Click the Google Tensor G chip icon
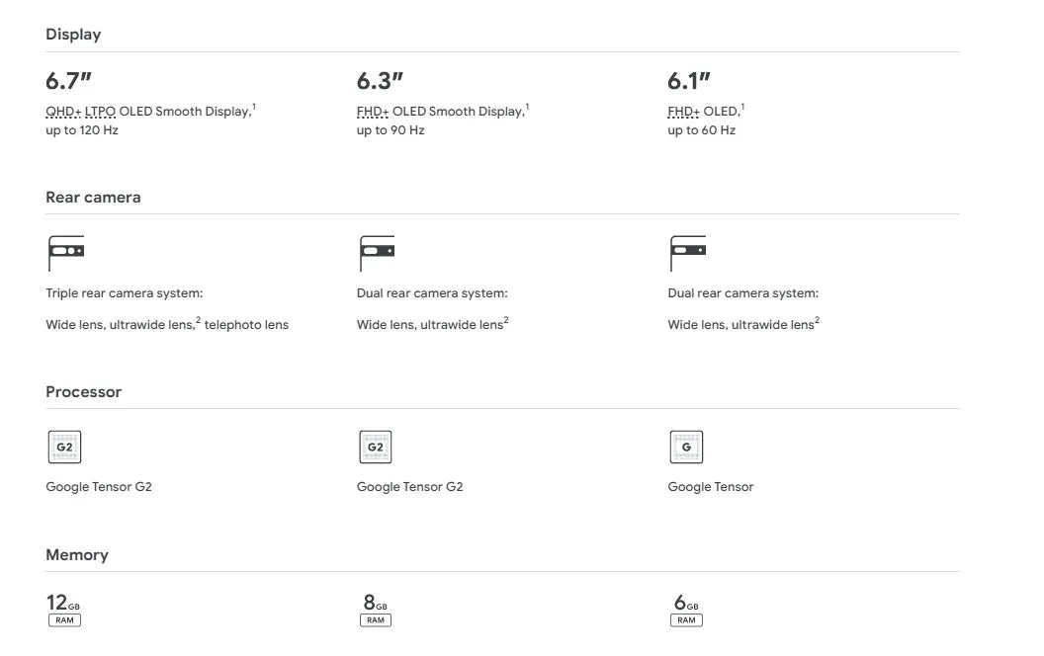Viewport: 1044px width, 656px height. pos(686,448)
